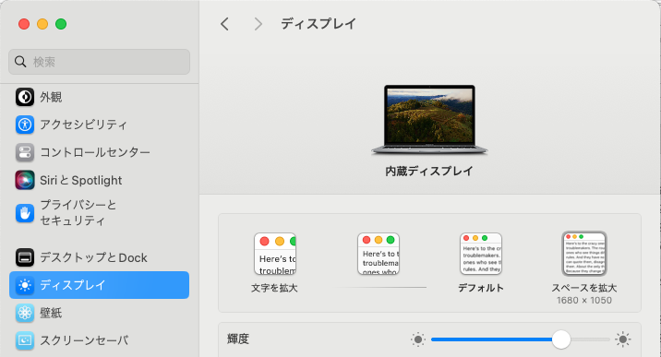Click the 内蔵ディスプレイ laptop image
The height and width of the screenshot is (357, 661).
click(429, 120)
